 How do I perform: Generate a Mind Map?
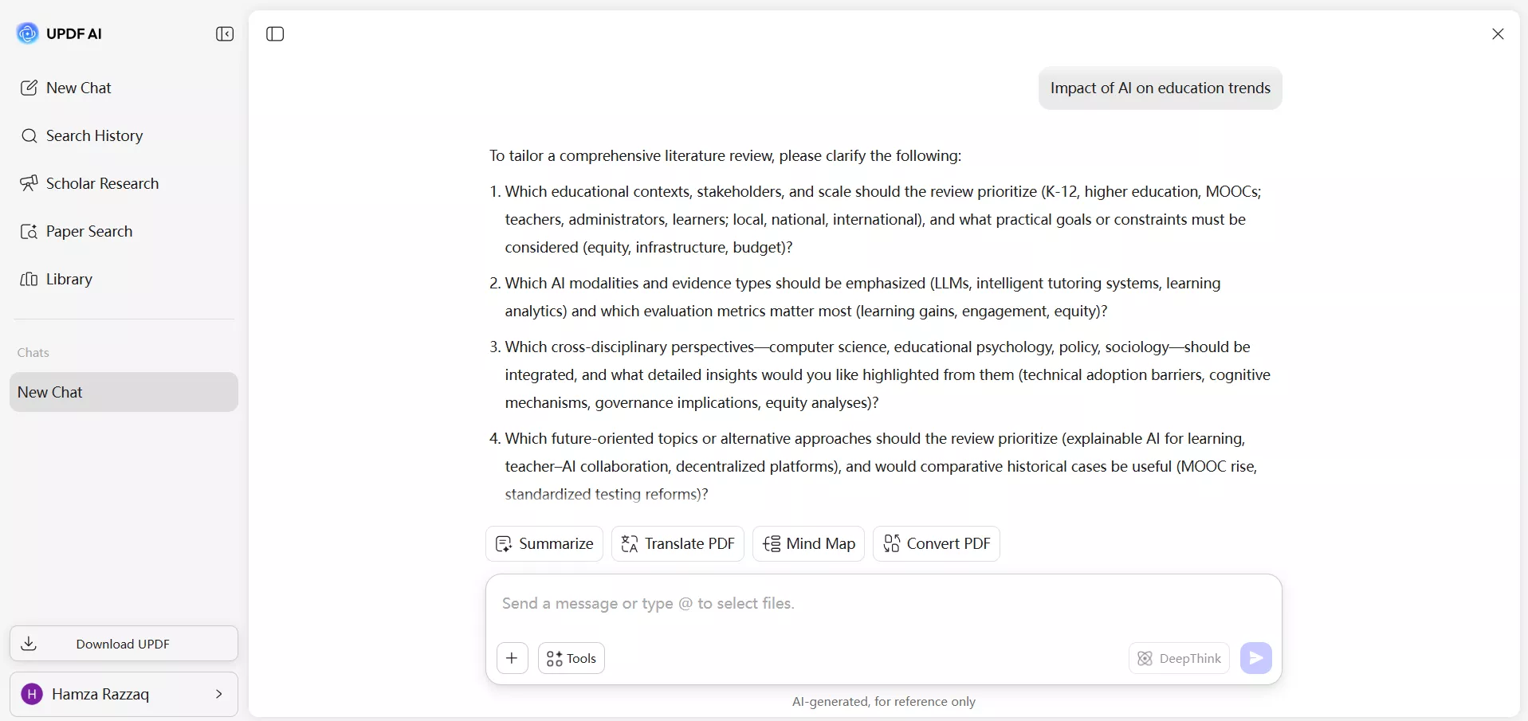808,544
